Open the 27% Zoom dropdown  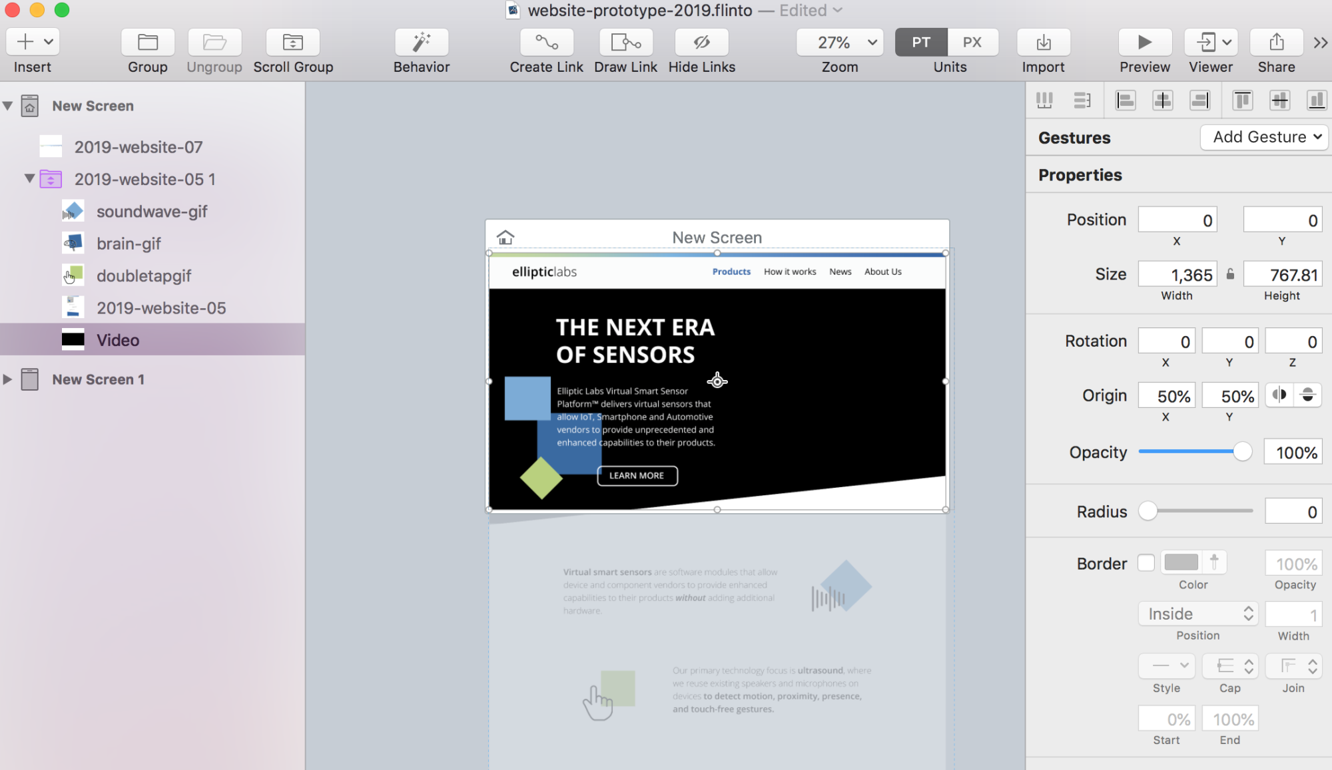[x=840, y=43]
